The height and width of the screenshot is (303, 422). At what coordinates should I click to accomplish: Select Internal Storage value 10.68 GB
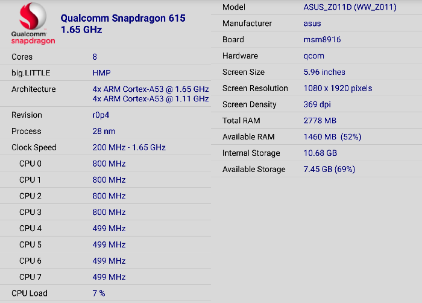tap(320, 153)
